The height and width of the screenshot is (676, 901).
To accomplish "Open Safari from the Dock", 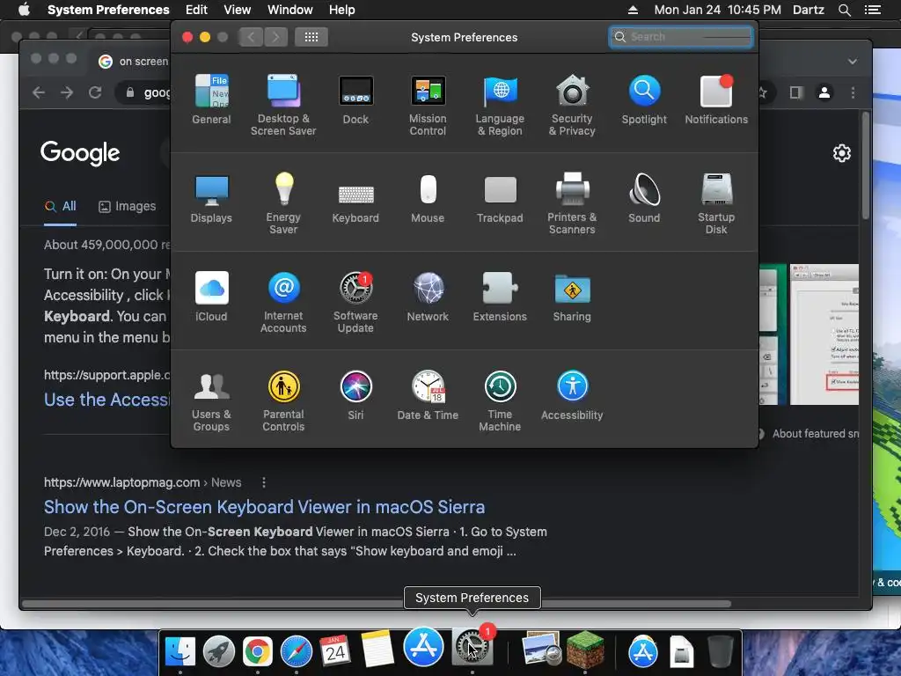I will tap(297, 651).
